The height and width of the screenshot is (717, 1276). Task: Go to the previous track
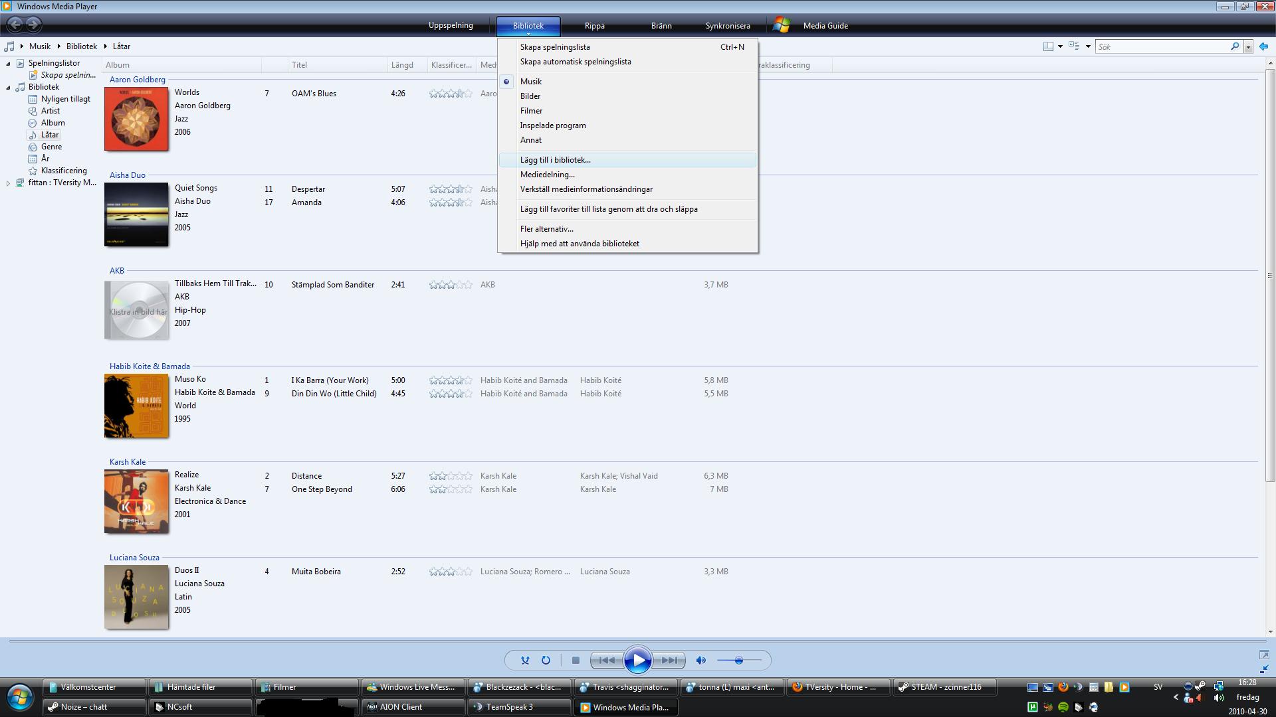606,660
